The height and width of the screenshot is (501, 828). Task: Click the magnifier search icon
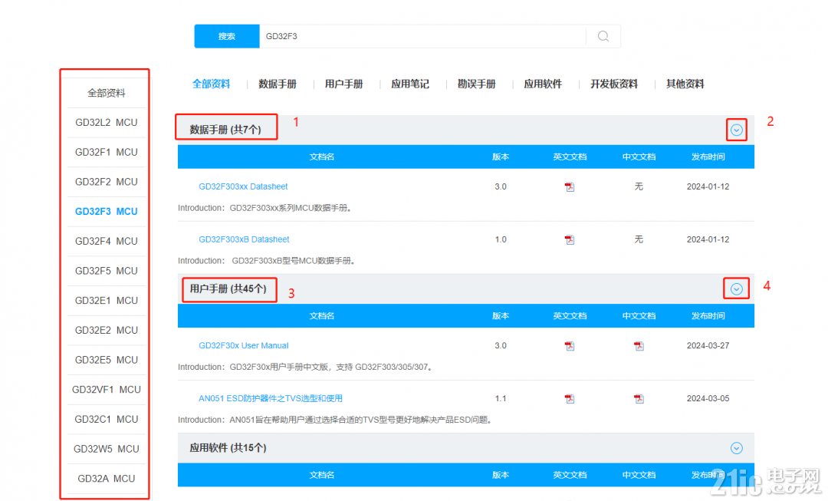603,36
